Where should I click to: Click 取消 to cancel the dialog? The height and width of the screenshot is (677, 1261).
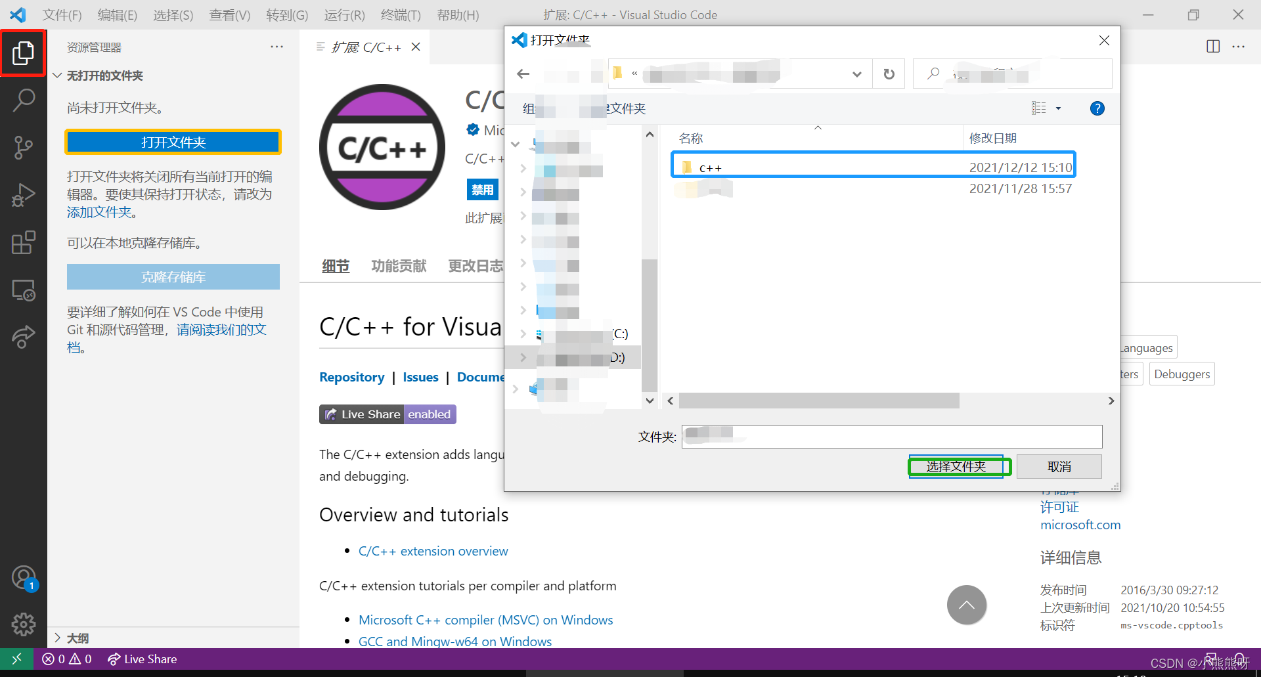click(1059, 466)
